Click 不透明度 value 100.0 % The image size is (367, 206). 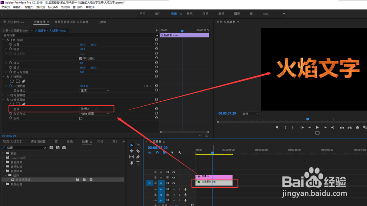(x=84, y=86)
